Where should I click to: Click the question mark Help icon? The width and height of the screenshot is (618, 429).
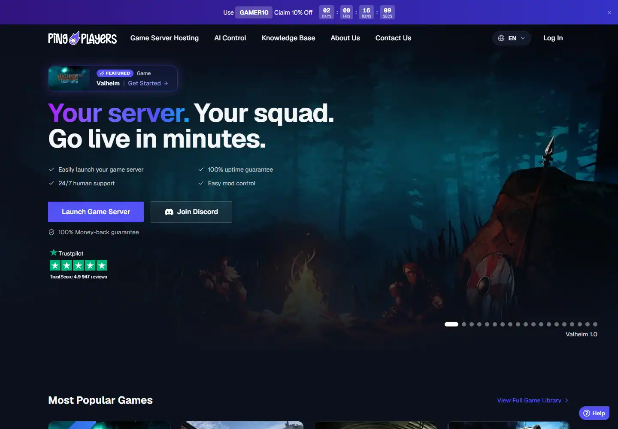587,413
